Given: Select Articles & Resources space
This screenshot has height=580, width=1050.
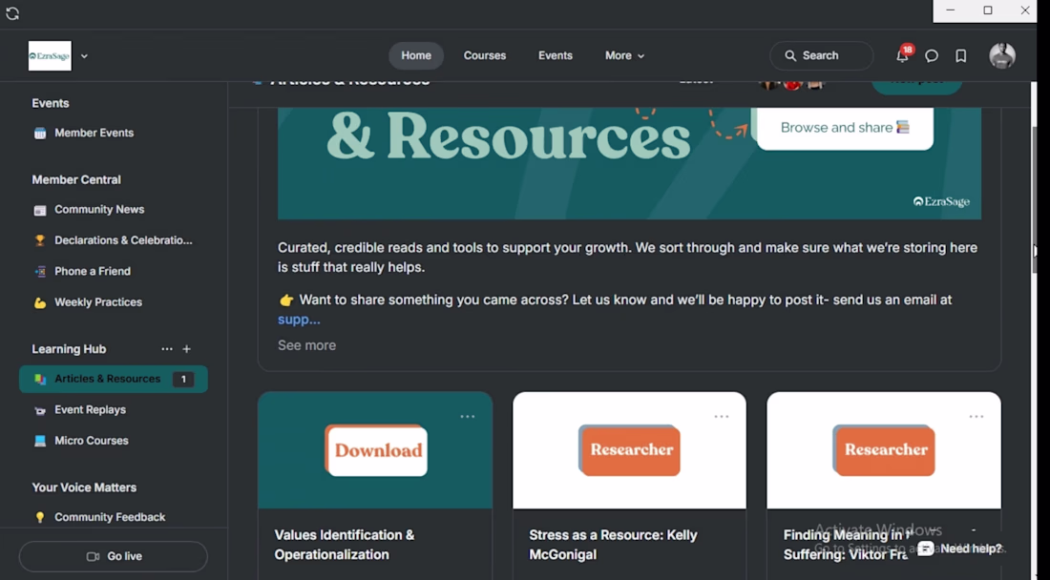Looking at the screenshot, I should point(114,380).
